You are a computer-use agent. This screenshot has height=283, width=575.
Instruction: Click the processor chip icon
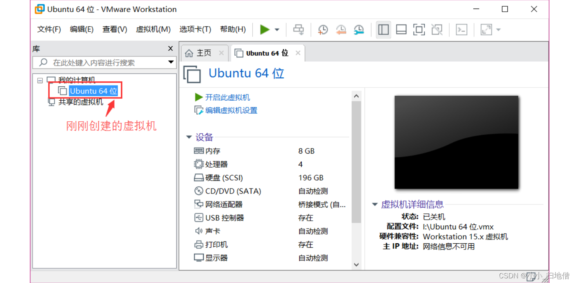click(x=199, y=164)
